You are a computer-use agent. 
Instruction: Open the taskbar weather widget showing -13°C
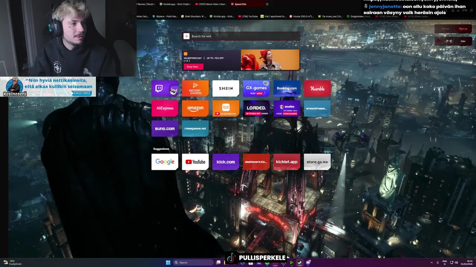(12, 263)
